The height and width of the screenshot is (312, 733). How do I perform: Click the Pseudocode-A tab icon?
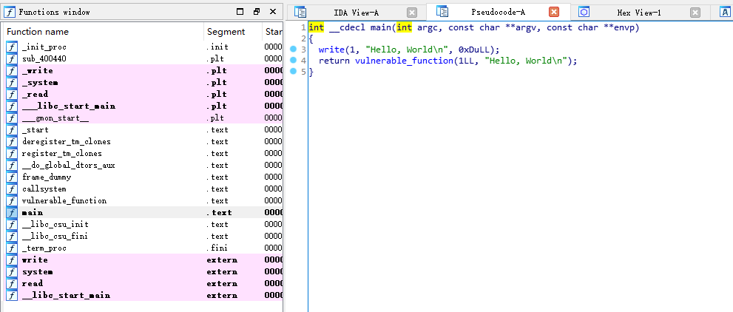pos(442,12)
